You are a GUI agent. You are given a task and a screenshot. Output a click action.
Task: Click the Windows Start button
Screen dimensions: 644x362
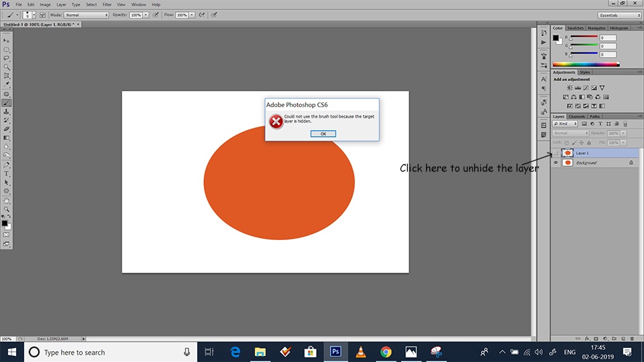coord(12,352)
